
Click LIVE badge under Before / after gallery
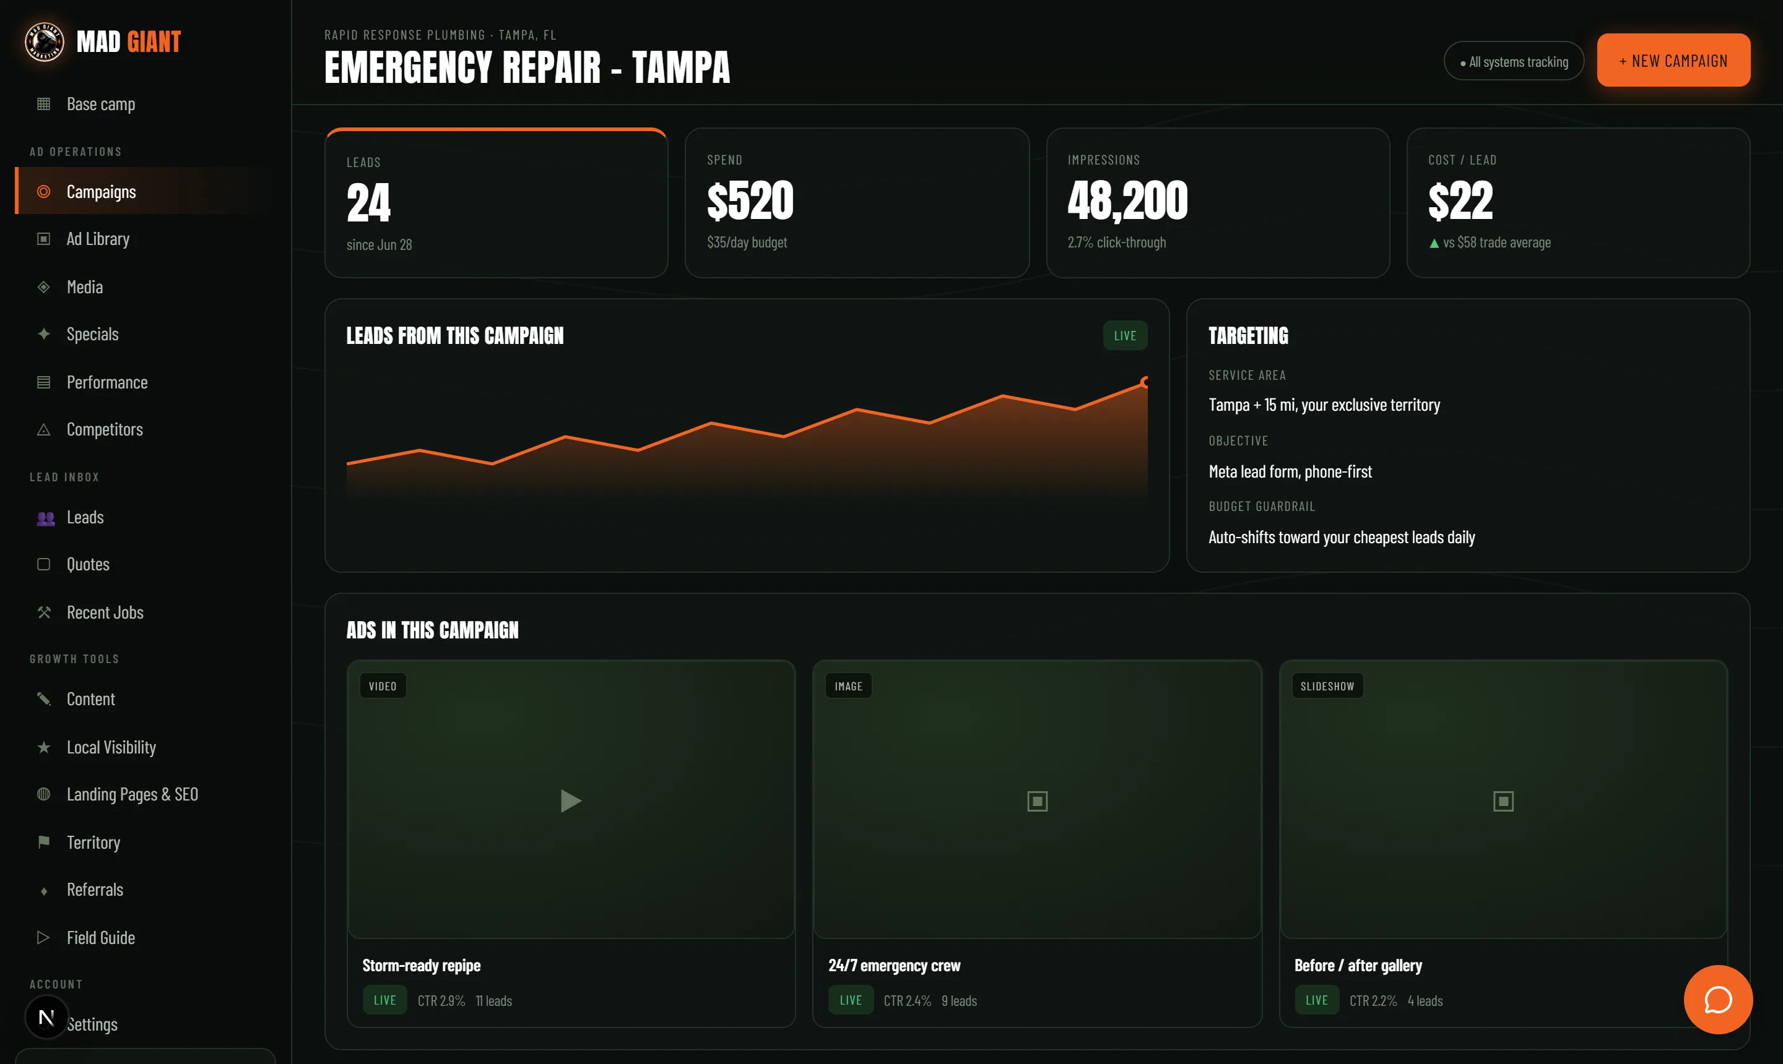[x=1317, y=1000]
